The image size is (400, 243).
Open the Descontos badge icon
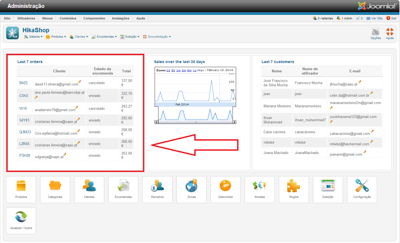(226, 189)
